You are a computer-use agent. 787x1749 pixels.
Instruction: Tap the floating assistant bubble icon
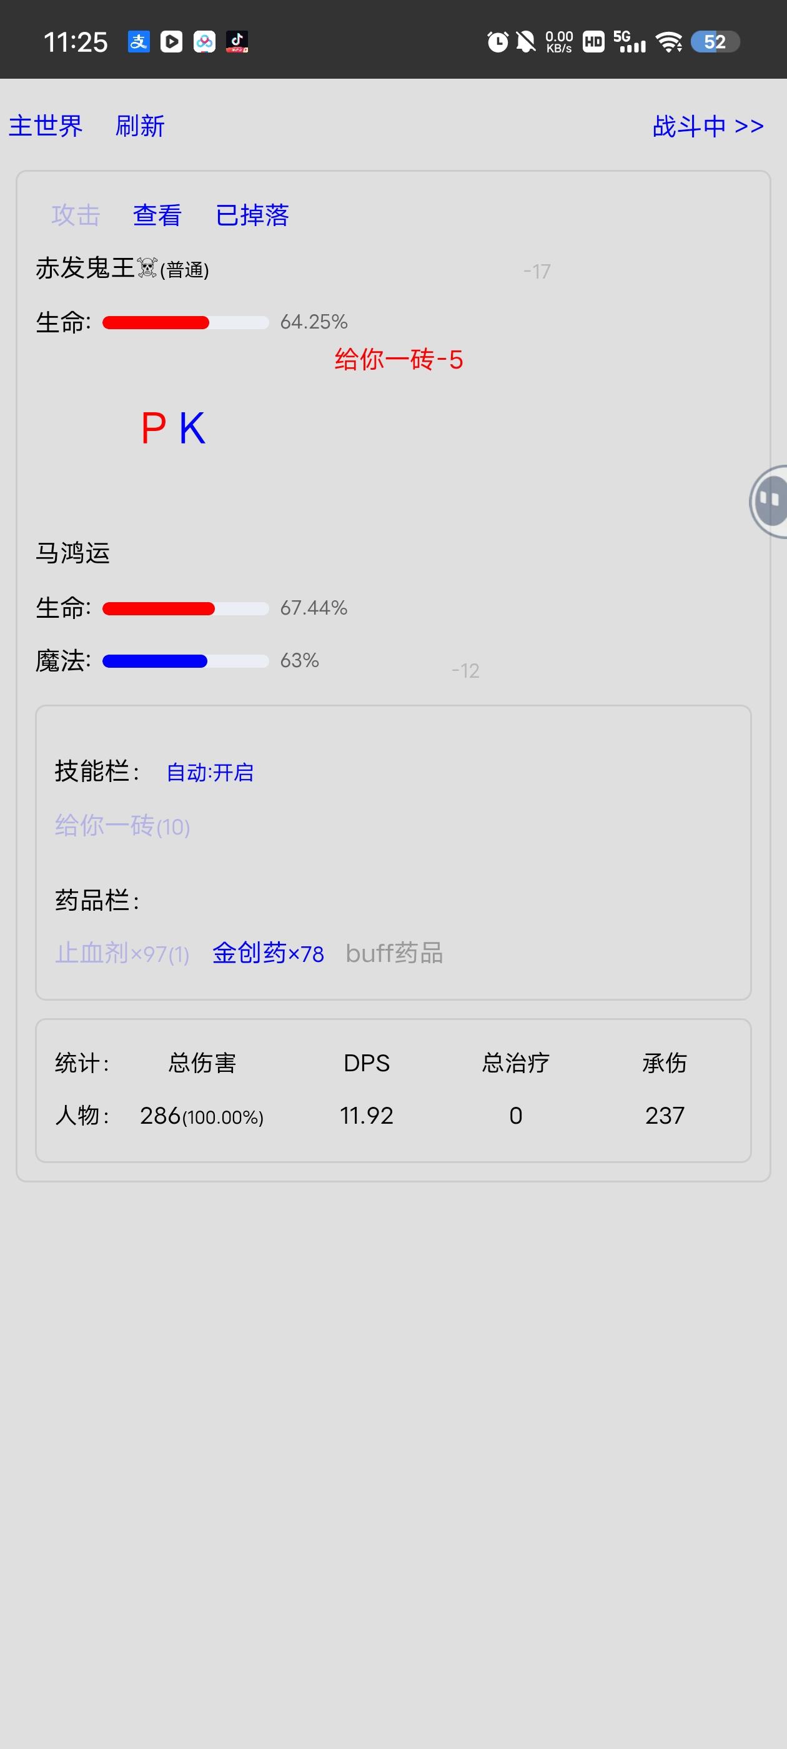click(x=770, y=502)
